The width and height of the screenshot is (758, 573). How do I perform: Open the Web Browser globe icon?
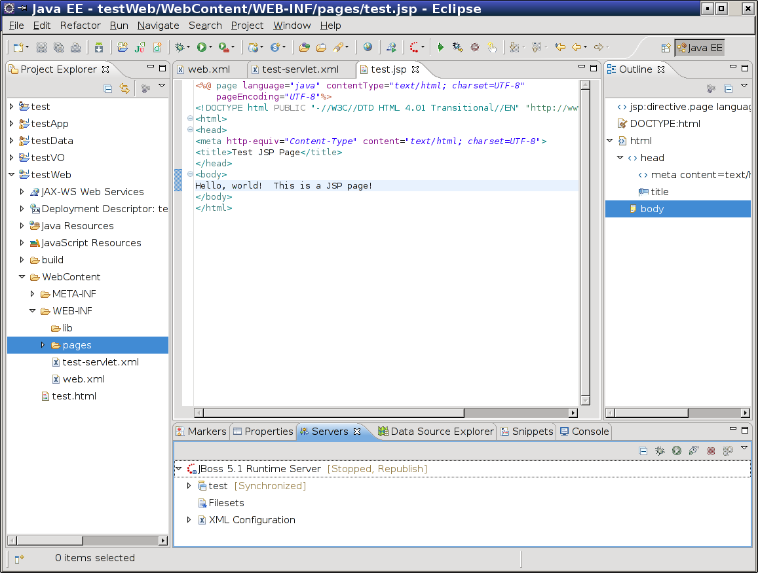tap(368, 47)
